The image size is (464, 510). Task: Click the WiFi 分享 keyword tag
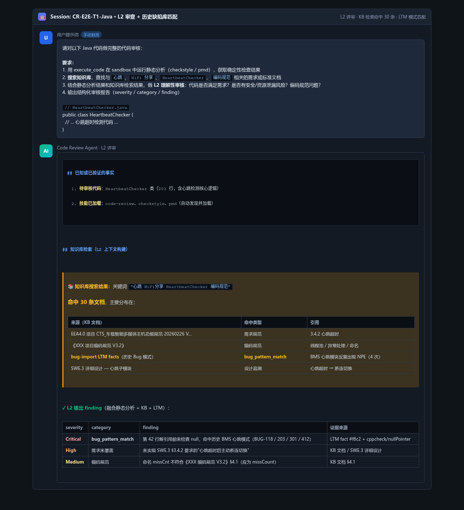tap(142, 78)
